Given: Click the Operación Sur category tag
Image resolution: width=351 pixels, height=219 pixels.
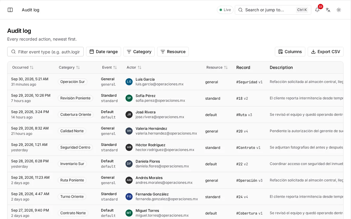Looking at the screenshot, I should 73,82.
